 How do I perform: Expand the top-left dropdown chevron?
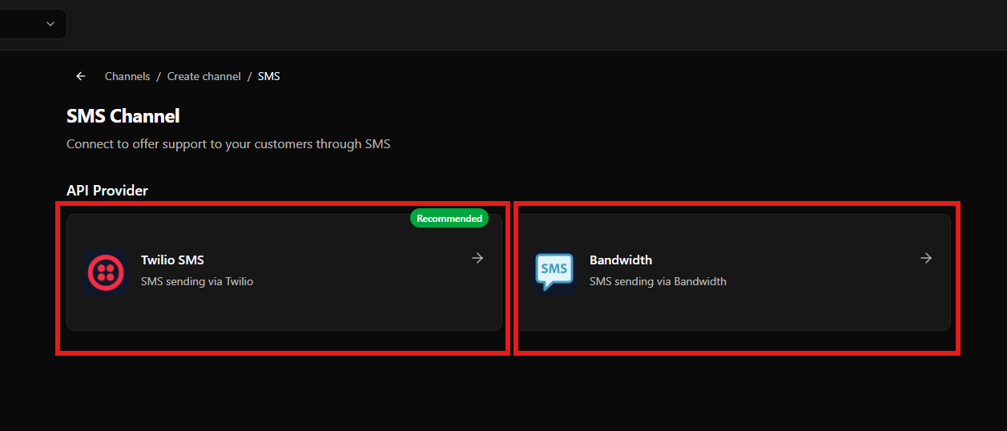pos(50,24)
